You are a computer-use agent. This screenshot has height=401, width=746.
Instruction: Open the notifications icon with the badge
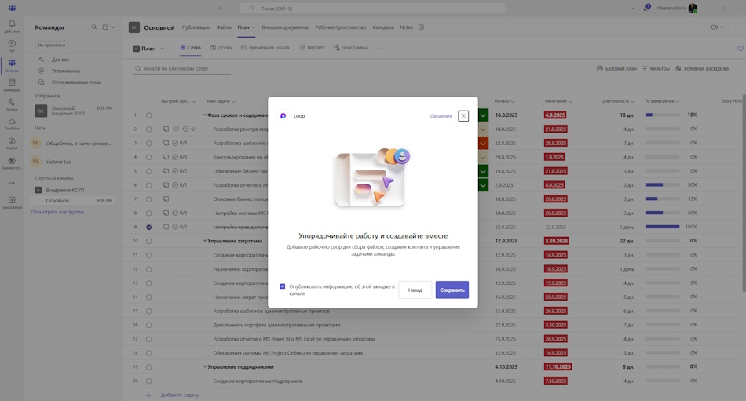pyautogui.click(x=646, y=8)
